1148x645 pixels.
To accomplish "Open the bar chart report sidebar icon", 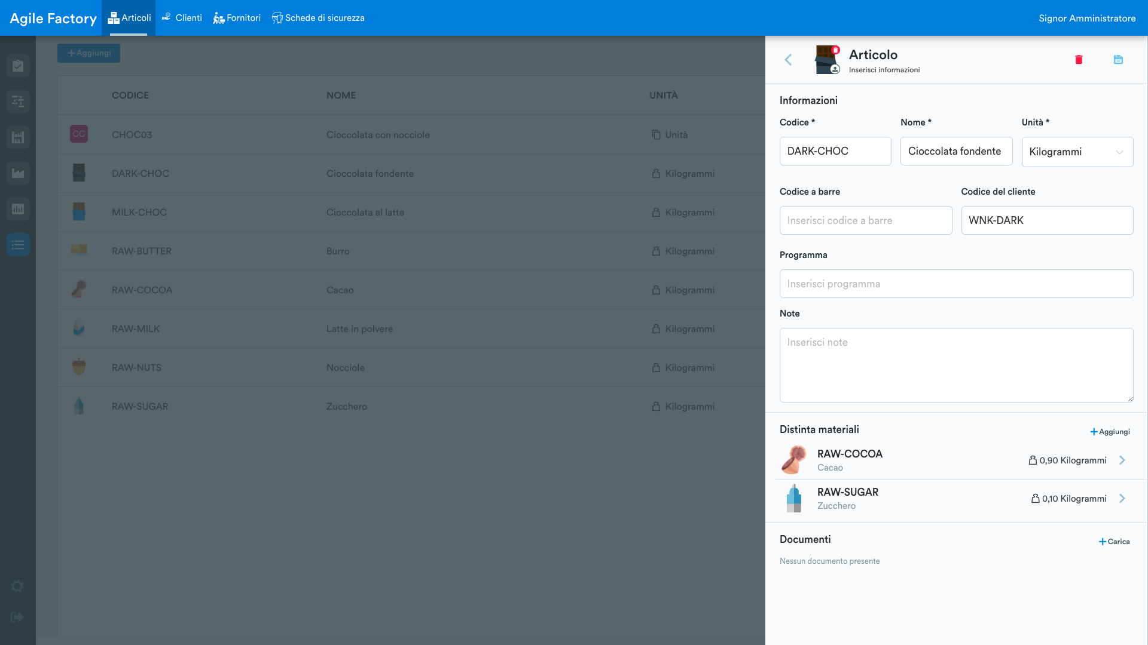I will coord(18,209).
